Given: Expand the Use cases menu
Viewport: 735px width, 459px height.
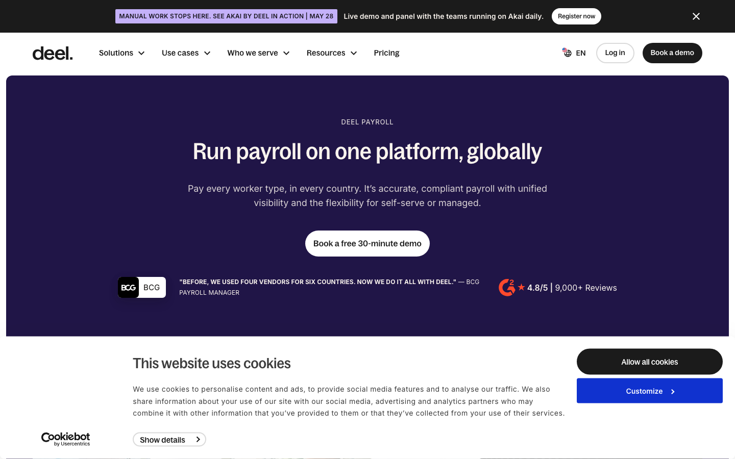Looking at the screenshot, I should (186, 53).
